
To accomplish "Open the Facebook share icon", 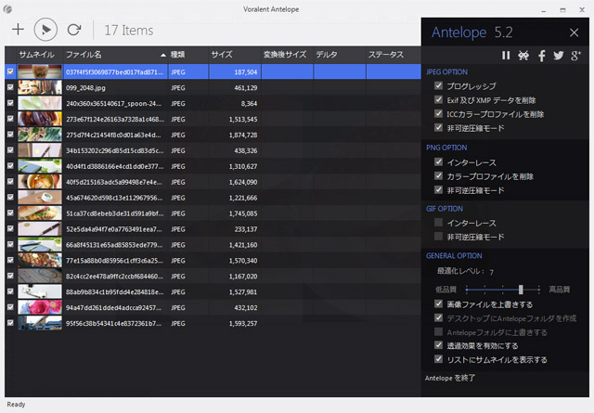I will point(542,56).
